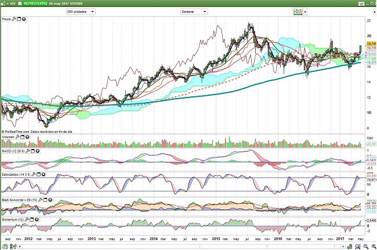
Task: Click the MACD (12 26 9) label
Action: pos(13,151)
